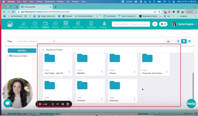198x116 pixels.
Task: Open the Drawings folder icon
Action: 115,85
